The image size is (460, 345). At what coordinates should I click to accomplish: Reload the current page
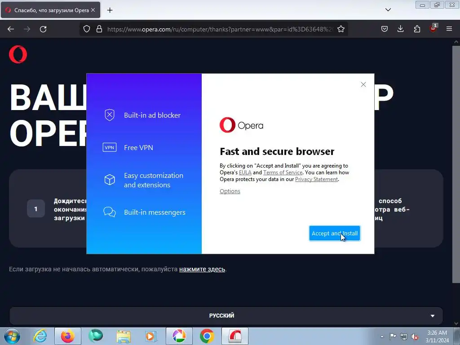click(43, 29)
